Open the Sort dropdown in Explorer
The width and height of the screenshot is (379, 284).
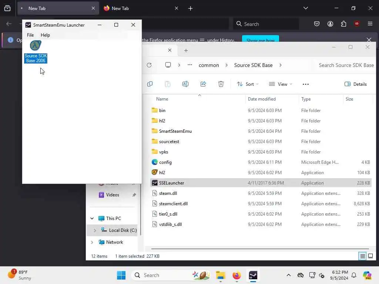(x=248, y=84)
